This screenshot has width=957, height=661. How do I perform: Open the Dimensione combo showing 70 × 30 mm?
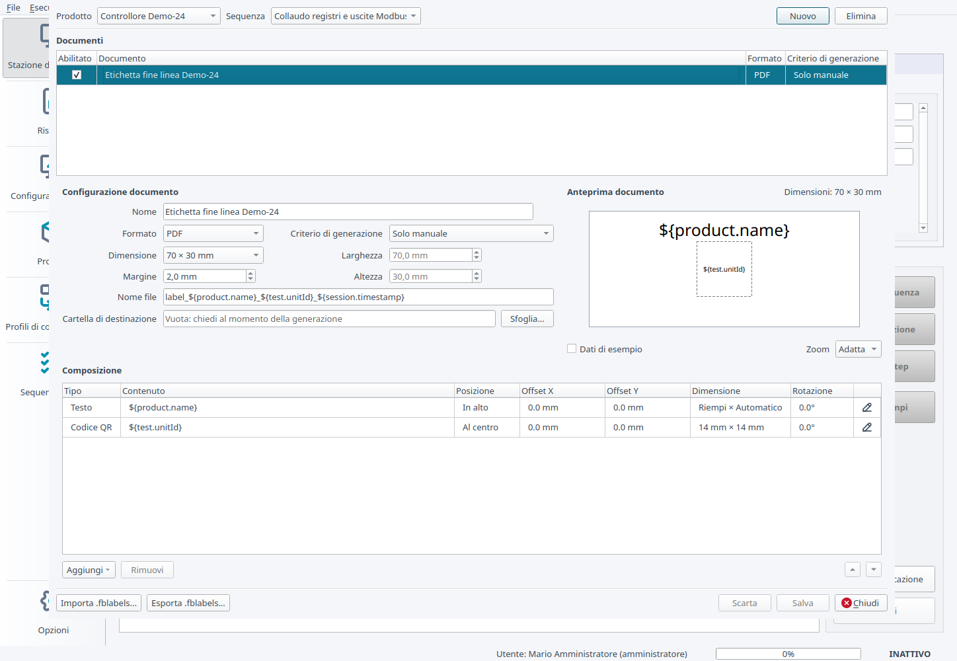213,255
